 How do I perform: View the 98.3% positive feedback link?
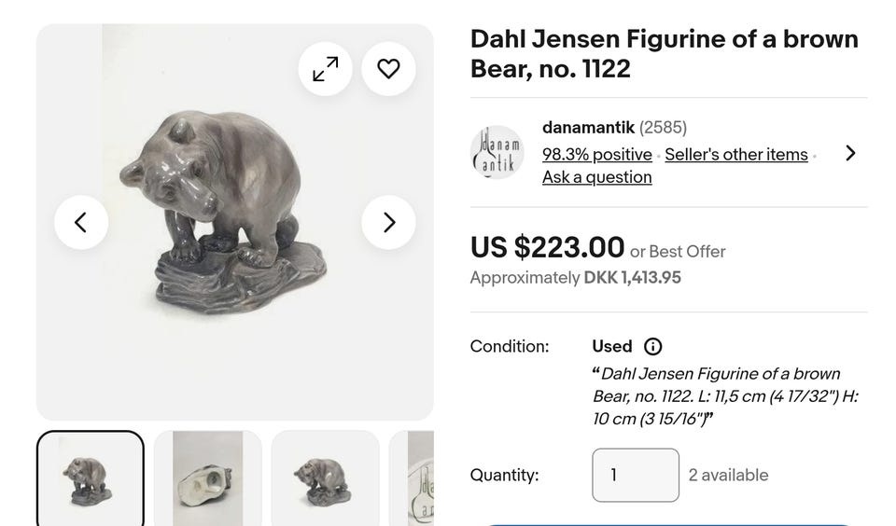[597, 155]
